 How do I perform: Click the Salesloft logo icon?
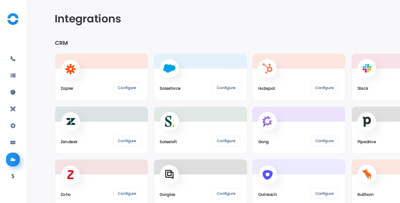pos(170,121)
